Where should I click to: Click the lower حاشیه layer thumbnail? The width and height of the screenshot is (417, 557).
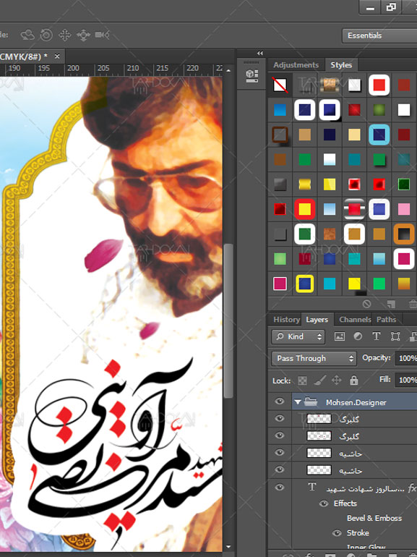point(319,469)
